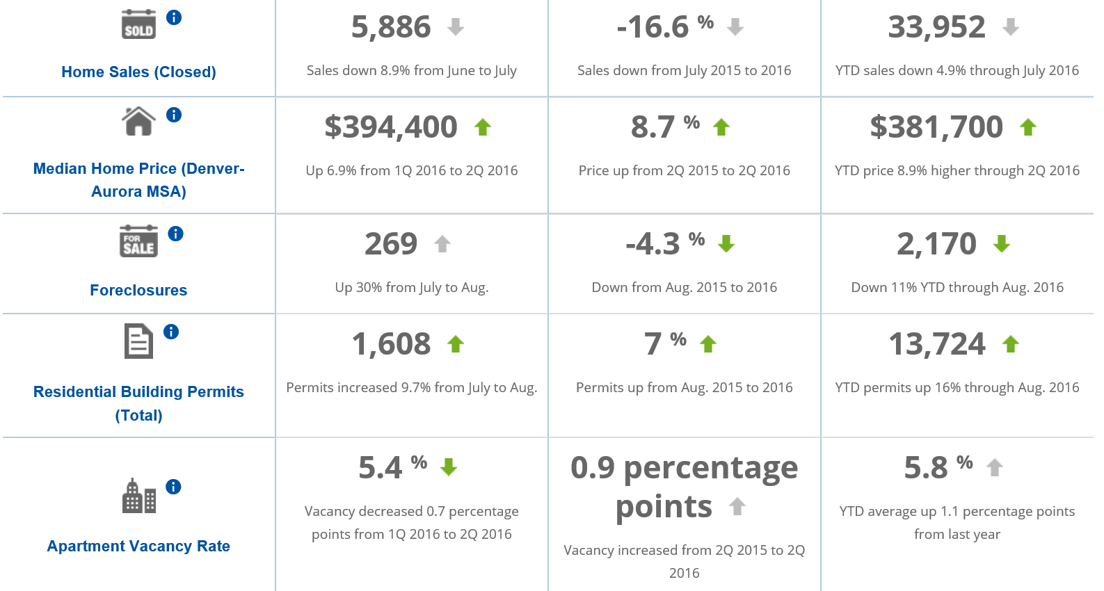Click the $394,400 median price value
1104x591 pixels.
[x=391, y=127]
